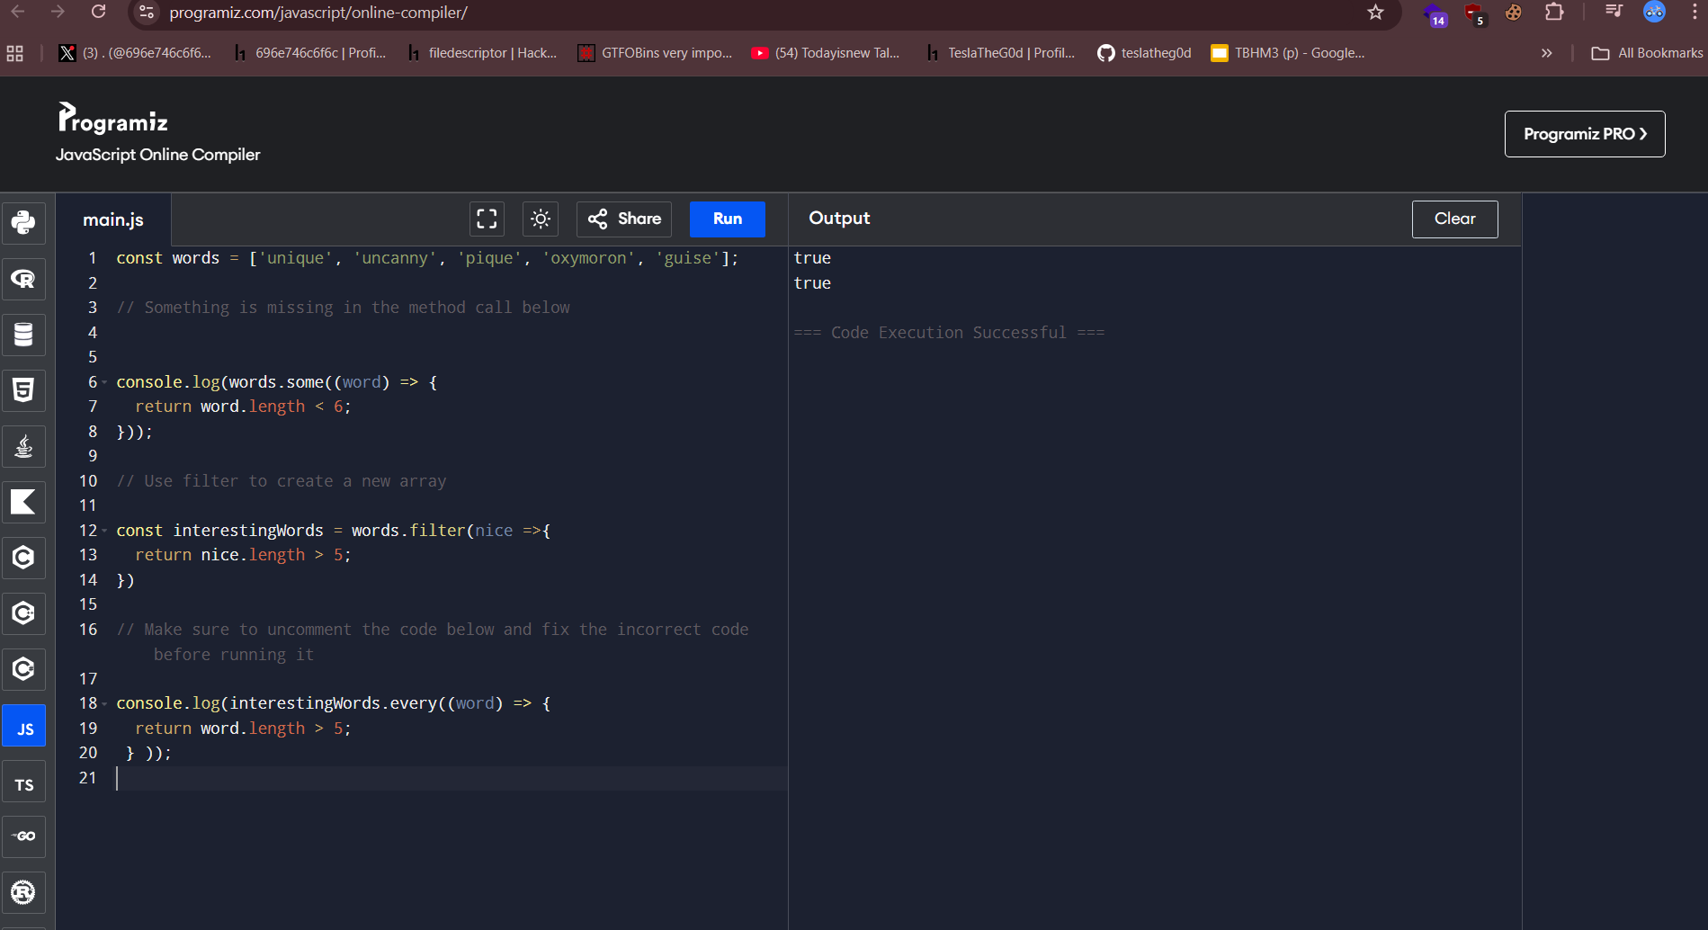Choose the Java compiler icon
Screen dimensions: 1708x930
23,446
